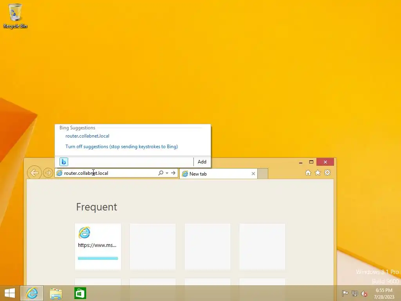Screen dimensions: 401x301
Task: Click the Internet Explorer taskbar icon
Action: 32,293
